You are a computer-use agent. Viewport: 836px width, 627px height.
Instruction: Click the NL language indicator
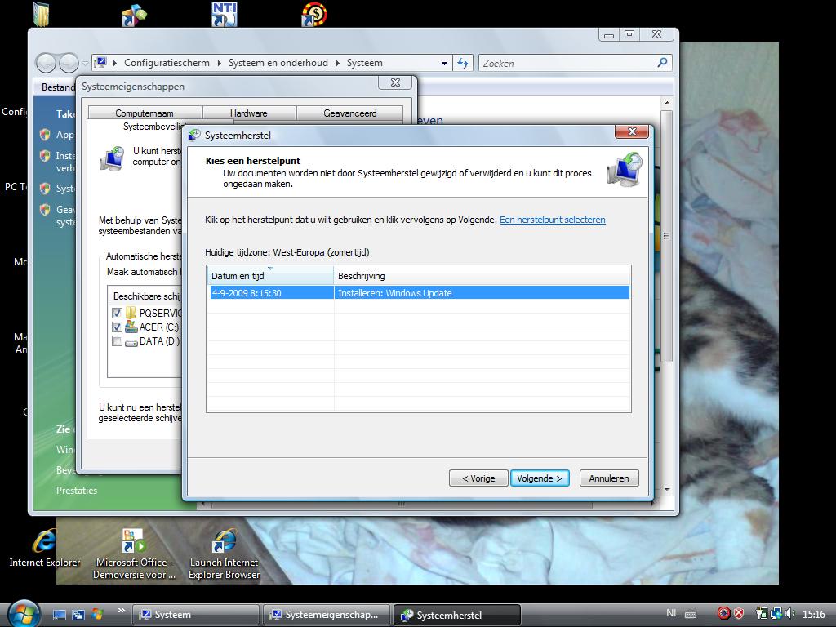[x=673, y=613]
